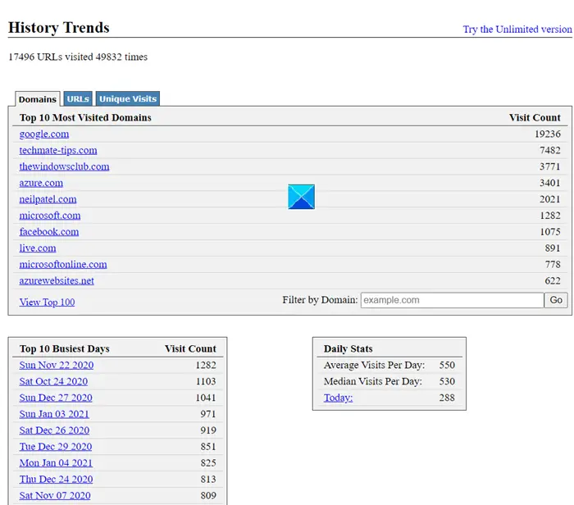Viewport: 574px width, 505px height.
Task: Click google.com visit count 19236
Action: (x=548, y=134)
